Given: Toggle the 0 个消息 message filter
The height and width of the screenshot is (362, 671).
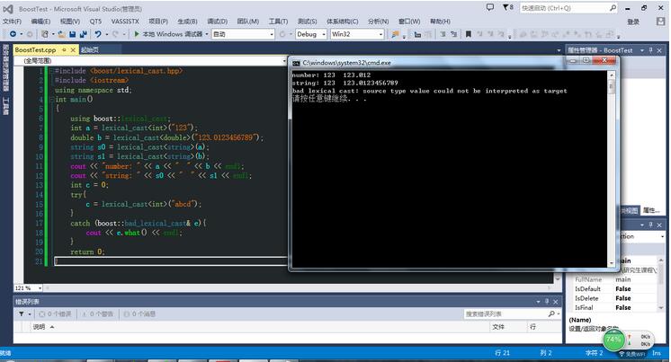Looking at the screenshot, I should click(139, 314).
